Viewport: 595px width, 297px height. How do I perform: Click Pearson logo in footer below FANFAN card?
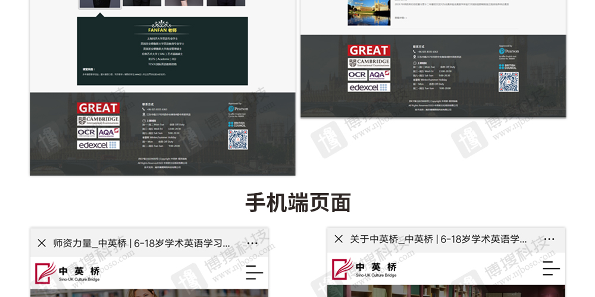click(x=237, y=110)
